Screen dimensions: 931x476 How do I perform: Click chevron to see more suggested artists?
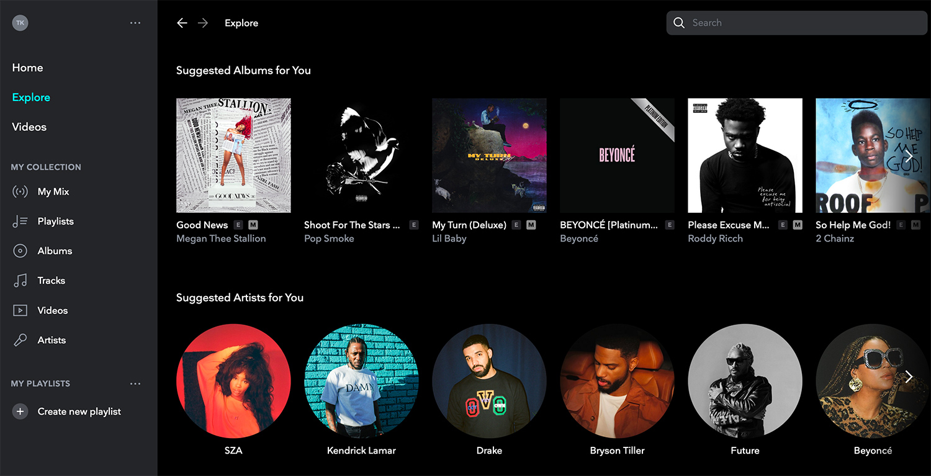909,377
